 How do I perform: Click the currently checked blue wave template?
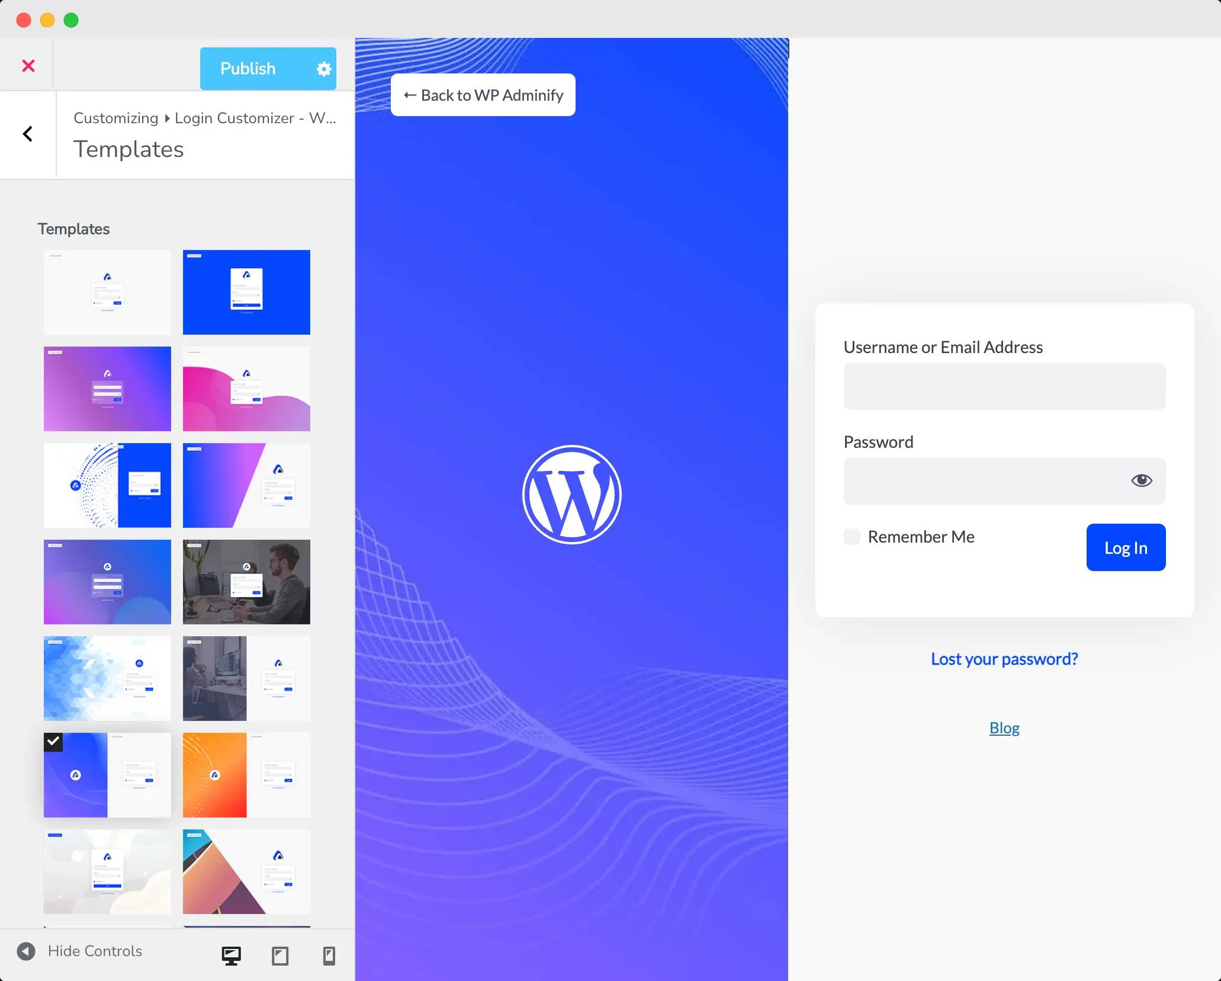click(107, 775)
